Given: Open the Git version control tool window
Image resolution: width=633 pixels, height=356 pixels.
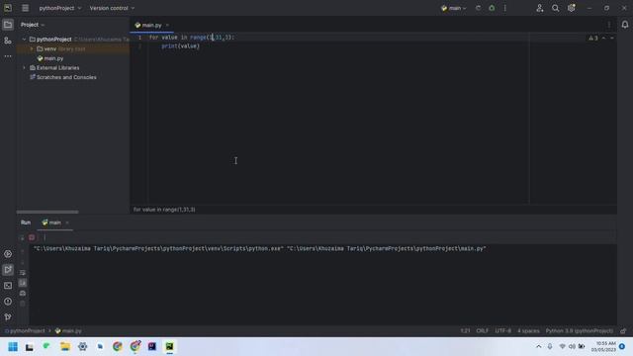Looking at the screenshot, I should [8, 316].
